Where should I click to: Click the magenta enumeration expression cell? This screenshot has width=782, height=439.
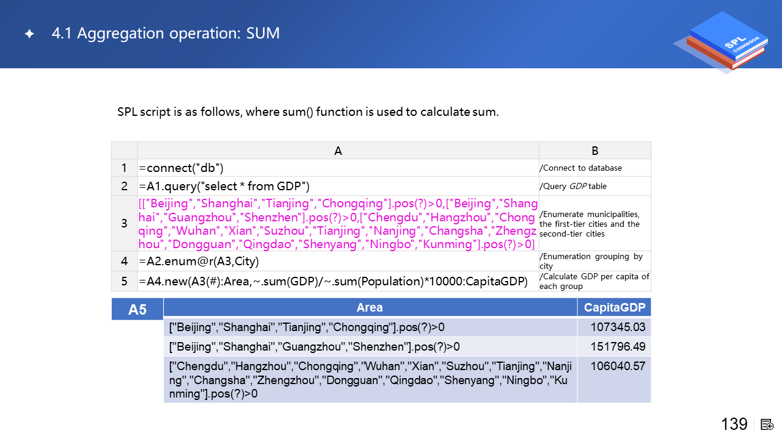(x=338, y=223)
